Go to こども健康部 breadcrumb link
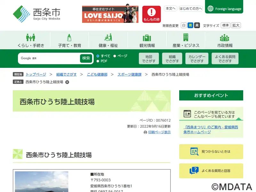 point(97,75)
